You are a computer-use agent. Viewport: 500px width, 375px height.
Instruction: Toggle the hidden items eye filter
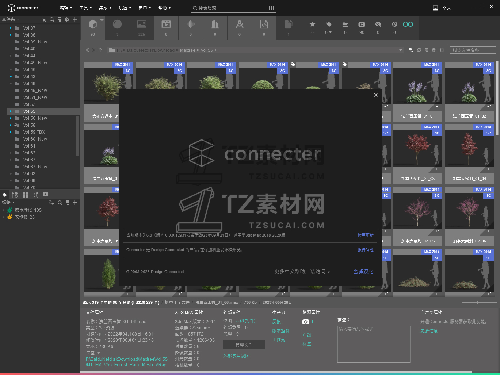click(378, 24)
